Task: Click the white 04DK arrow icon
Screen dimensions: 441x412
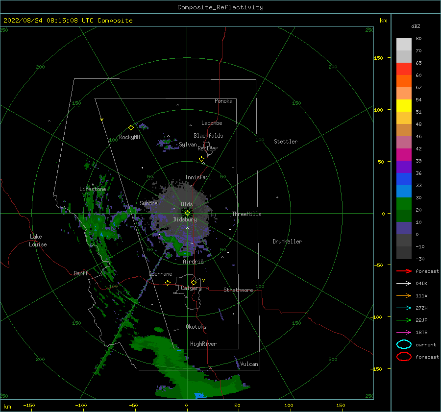Action: (x=404, y=283)
